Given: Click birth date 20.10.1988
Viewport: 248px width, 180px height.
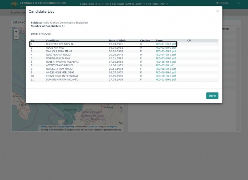Looking at the screenshot, I should pos(116,51).
